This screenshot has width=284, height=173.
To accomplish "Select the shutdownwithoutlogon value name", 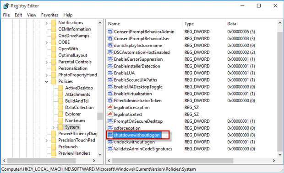I will pos(137,135).
